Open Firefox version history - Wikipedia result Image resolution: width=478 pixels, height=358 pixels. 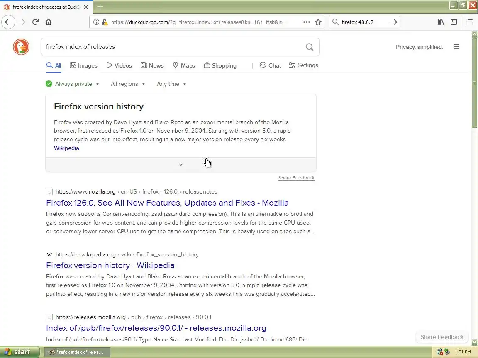coord(110,266)
